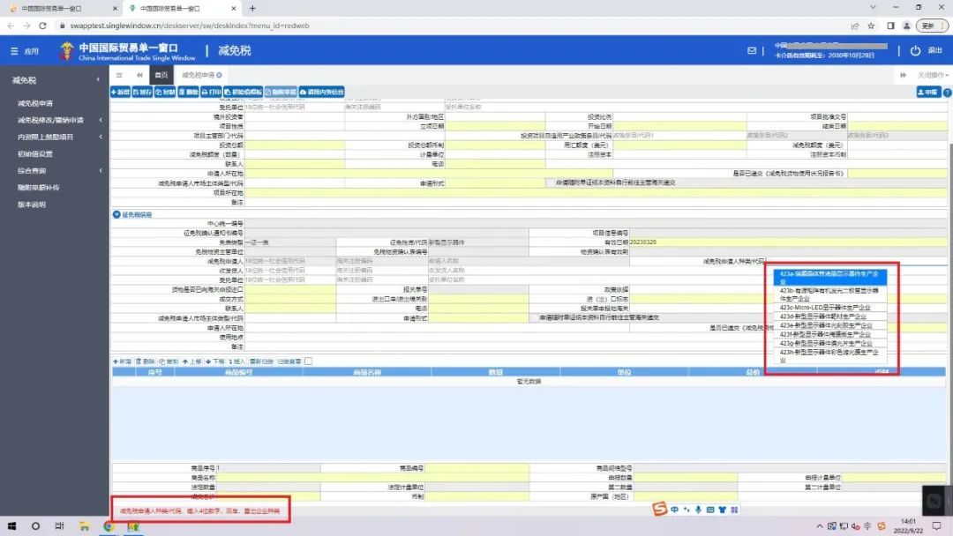Click the 新增 (add new) toolbar button

pyautogui.click(x=120, y=92)
